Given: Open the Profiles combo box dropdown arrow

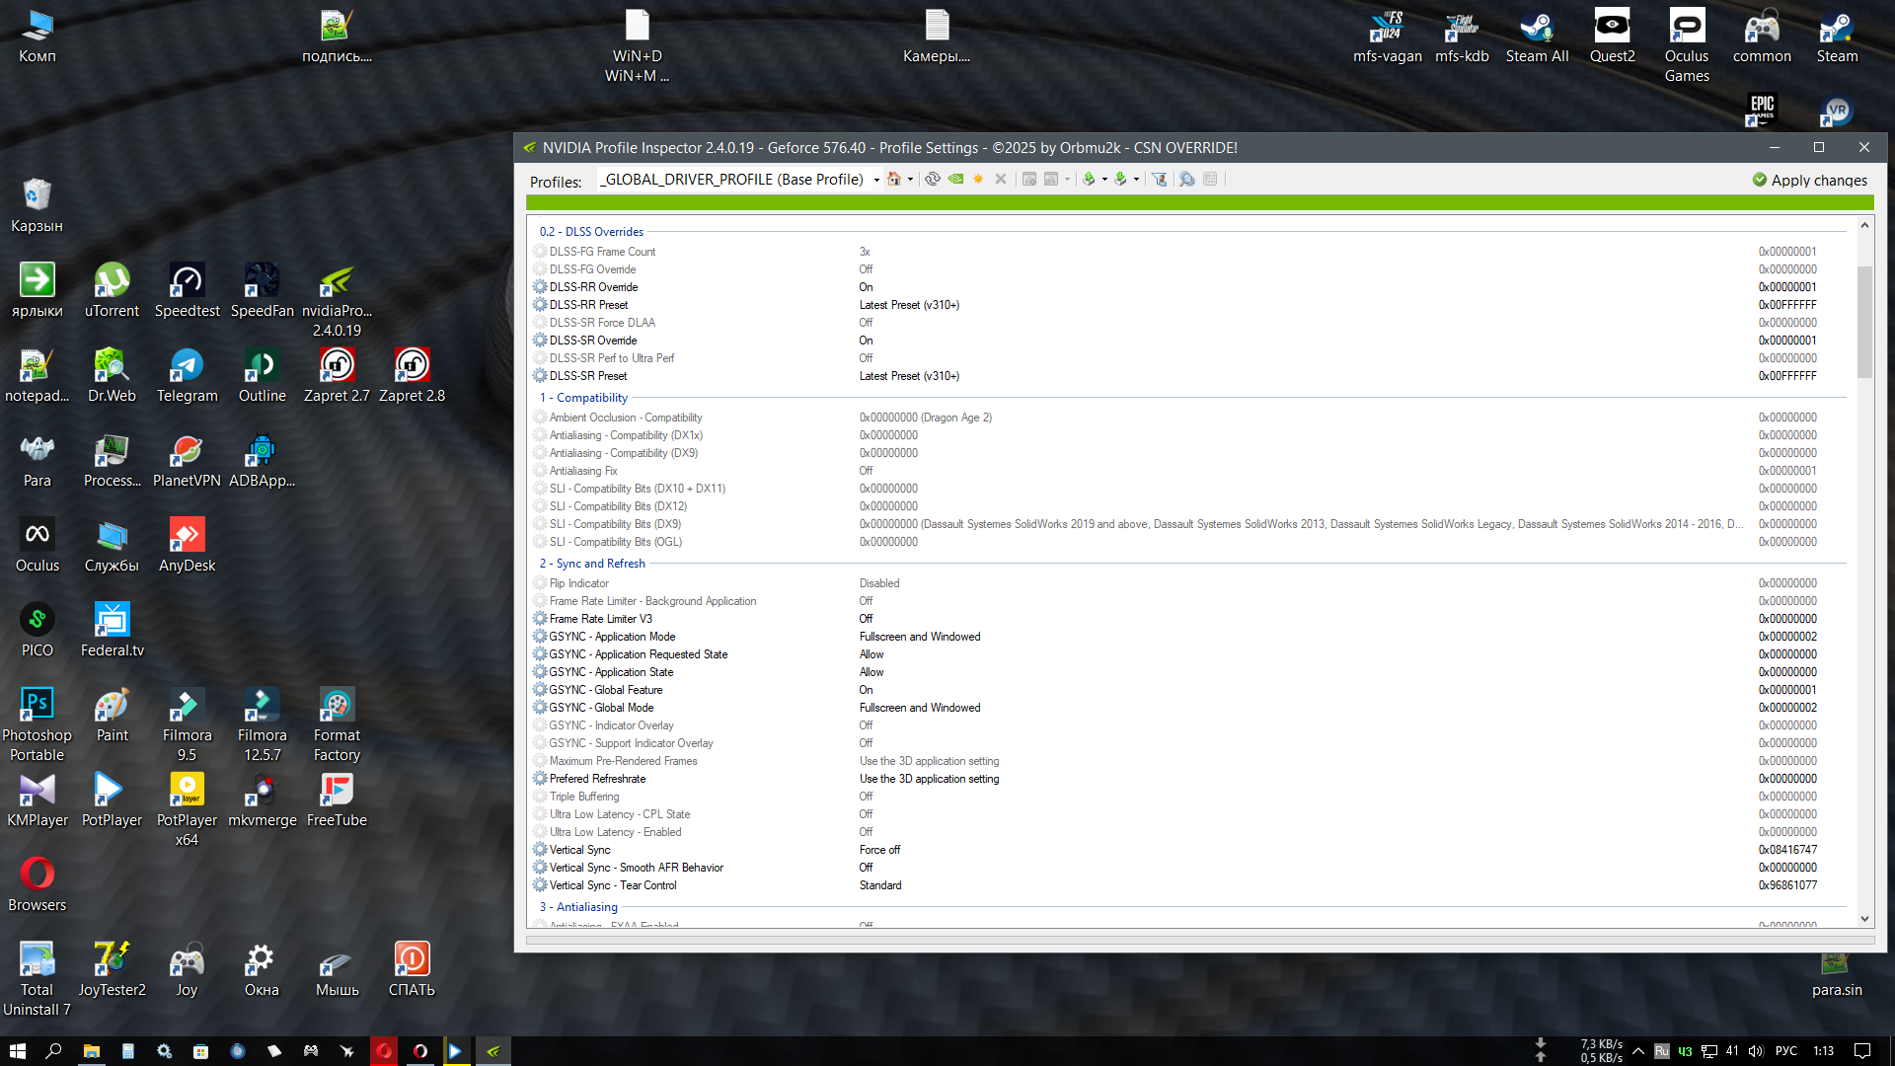Looking at the screenshot, I should [x=876, y=180].
